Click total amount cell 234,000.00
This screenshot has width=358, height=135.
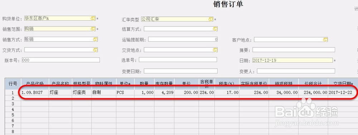(x=313, y=93)
